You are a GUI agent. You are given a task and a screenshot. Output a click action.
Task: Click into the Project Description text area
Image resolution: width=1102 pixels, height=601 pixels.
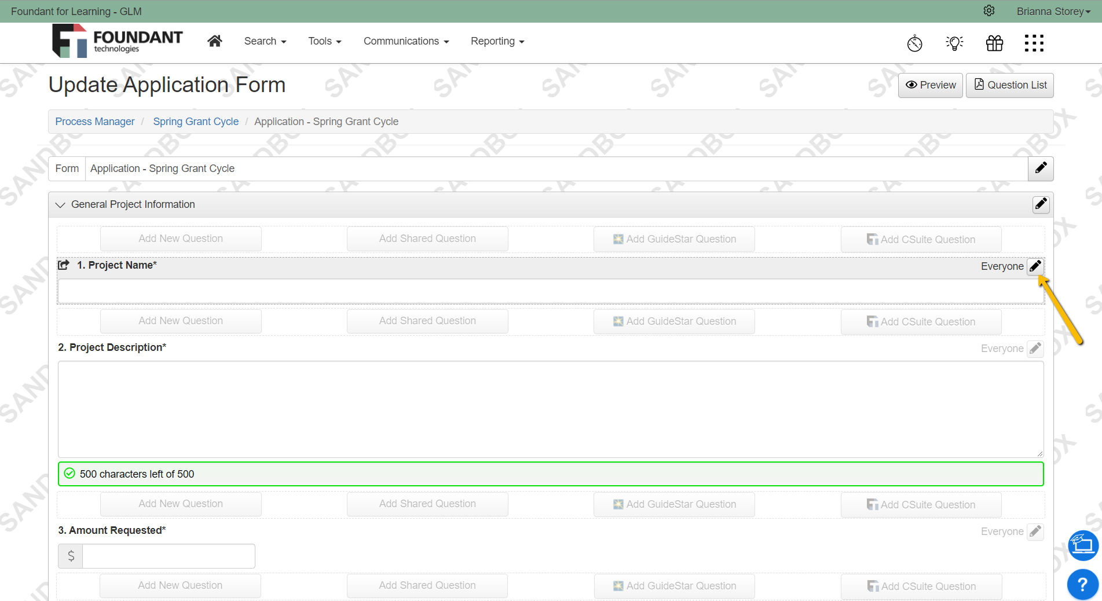(551, 409)
